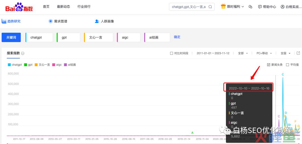
Task: Open 帮助中心 help center
Action: tap(267, 7)
